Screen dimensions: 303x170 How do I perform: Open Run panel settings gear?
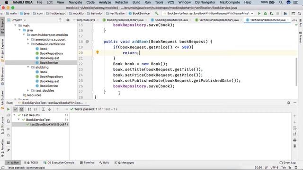[x=289, y=103]
